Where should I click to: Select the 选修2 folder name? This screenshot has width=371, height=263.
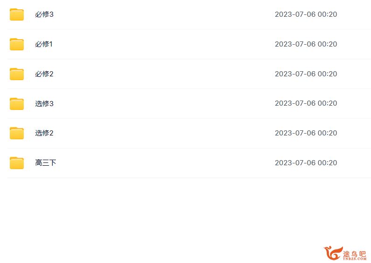pos(44,133)
